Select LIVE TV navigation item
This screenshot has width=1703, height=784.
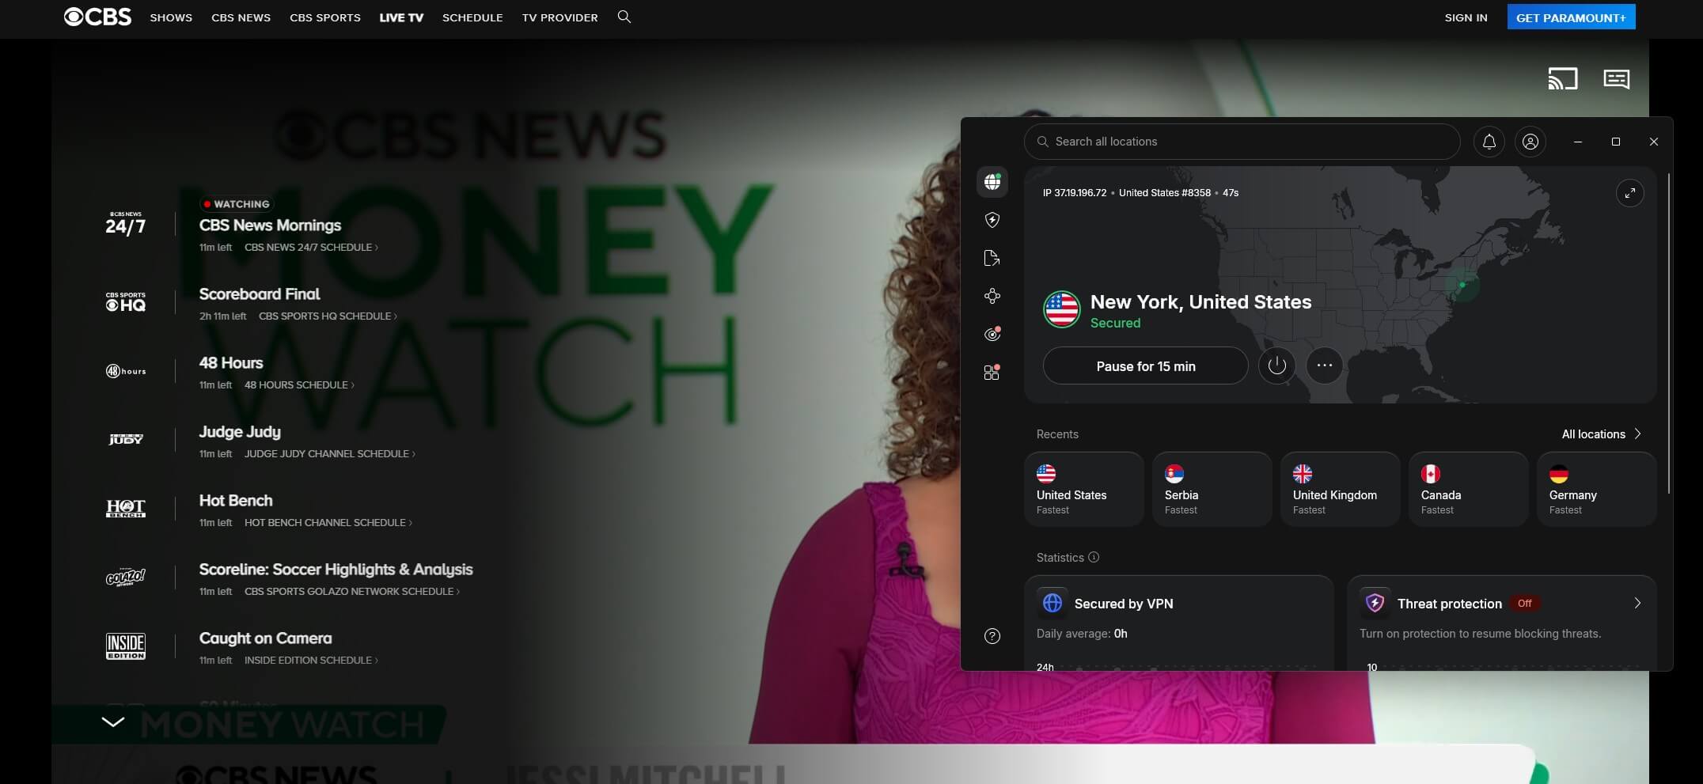pos(401,17)
